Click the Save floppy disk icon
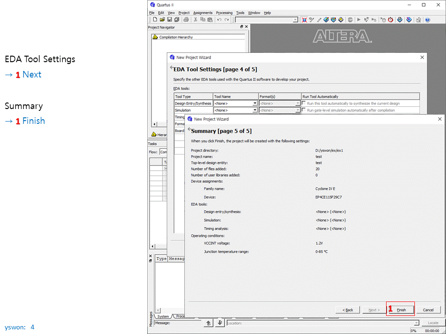The image size is (446, 334). pyautogui.click(x=170, y=19)
